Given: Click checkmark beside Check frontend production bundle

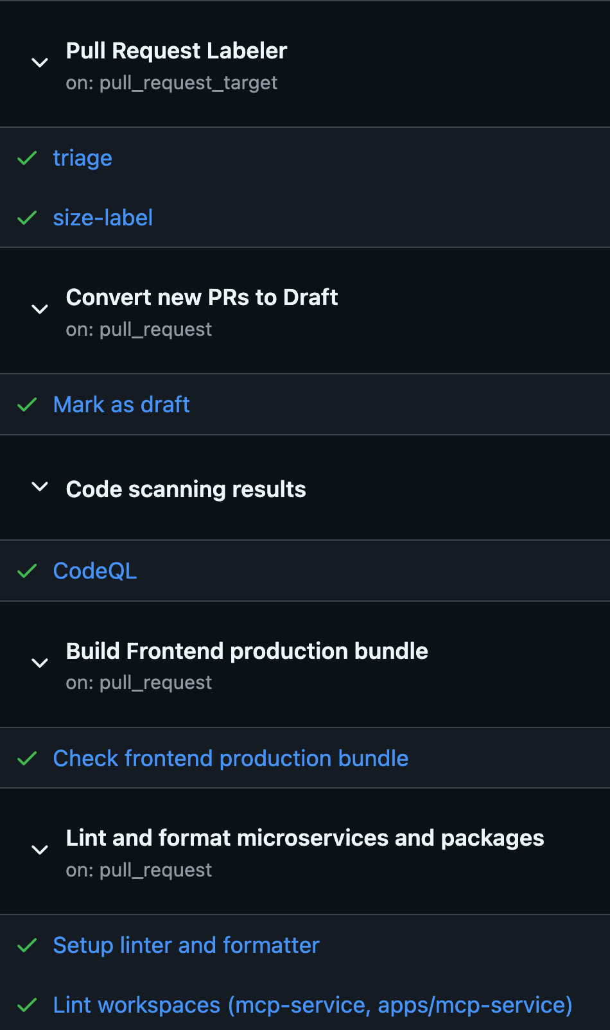Looking at the screenshot, I should [27, 759].
